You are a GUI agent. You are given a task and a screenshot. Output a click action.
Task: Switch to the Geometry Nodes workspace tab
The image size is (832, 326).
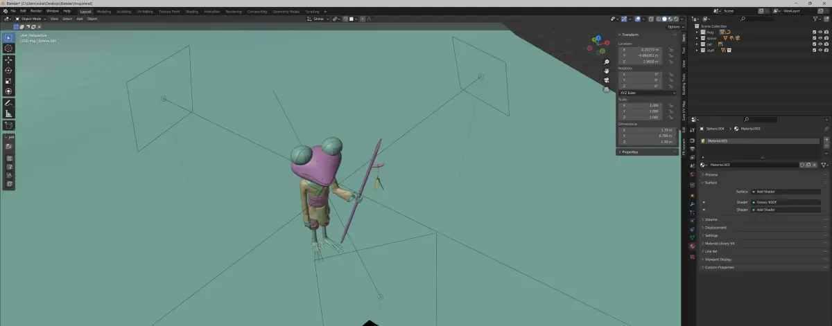coord(286,11)
